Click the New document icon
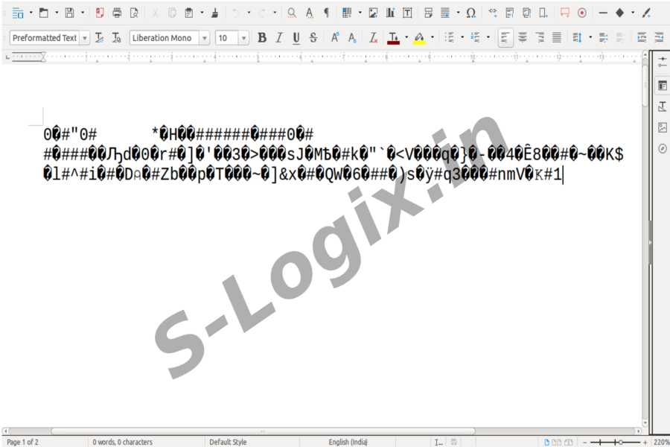Screen dimensions: 670x447 pos(18,13)
